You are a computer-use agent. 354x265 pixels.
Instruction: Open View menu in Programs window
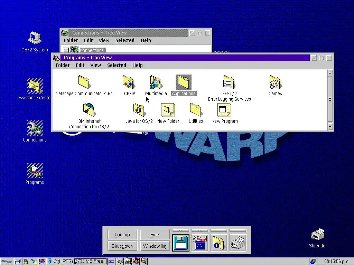pos(96,65)
